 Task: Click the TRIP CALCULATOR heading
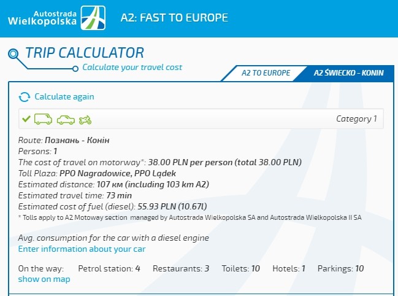tap(85, 53)
